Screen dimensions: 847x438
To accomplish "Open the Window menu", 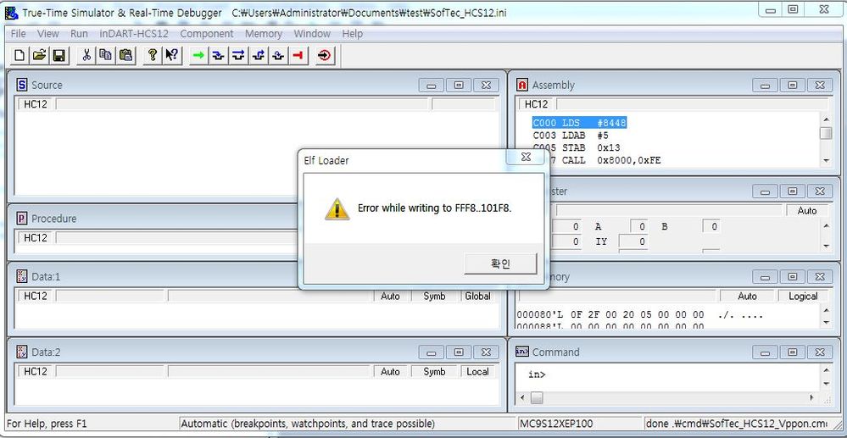I will tap(312, 34).
